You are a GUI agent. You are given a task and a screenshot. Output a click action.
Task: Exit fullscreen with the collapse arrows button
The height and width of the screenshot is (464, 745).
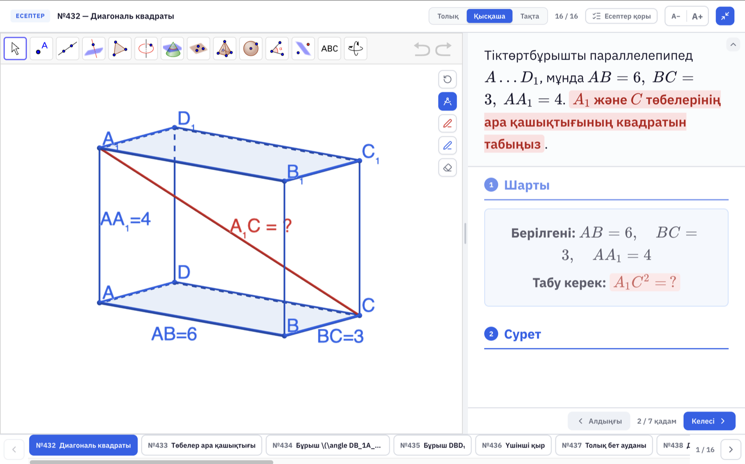click(x=725, y=16)
